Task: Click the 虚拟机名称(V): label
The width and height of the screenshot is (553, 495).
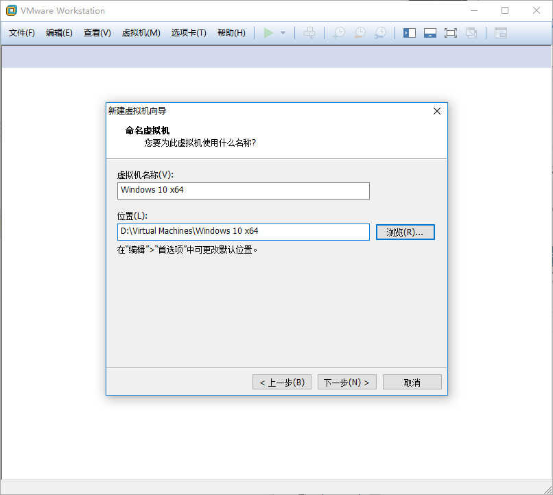Action: [145, 175]
